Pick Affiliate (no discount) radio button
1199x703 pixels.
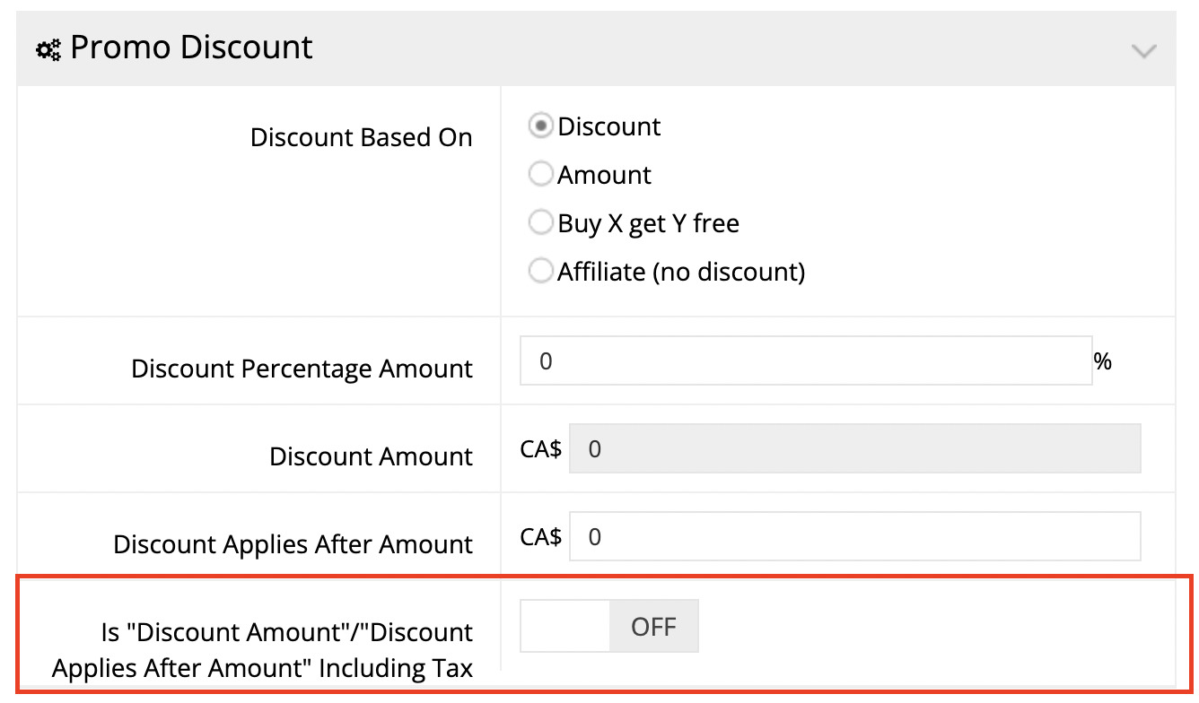click(x=540, y=271)
